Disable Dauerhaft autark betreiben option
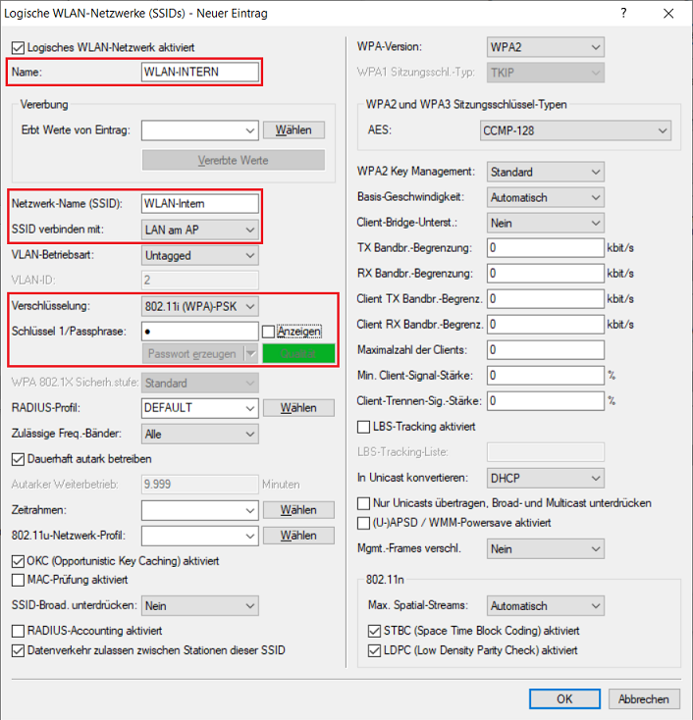693x720 pixels. [17, 458]
